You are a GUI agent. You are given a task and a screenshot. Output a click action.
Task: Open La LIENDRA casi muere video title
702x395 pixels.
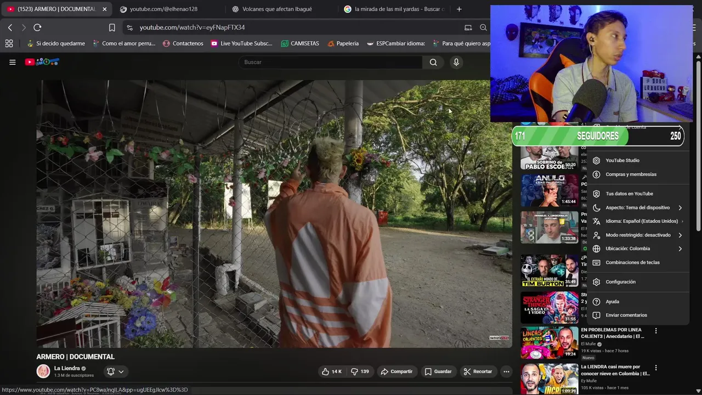coord(615,370)
